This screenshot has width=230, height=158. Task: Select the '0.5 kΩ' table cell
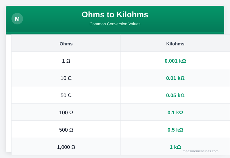[x=175, y=130]
